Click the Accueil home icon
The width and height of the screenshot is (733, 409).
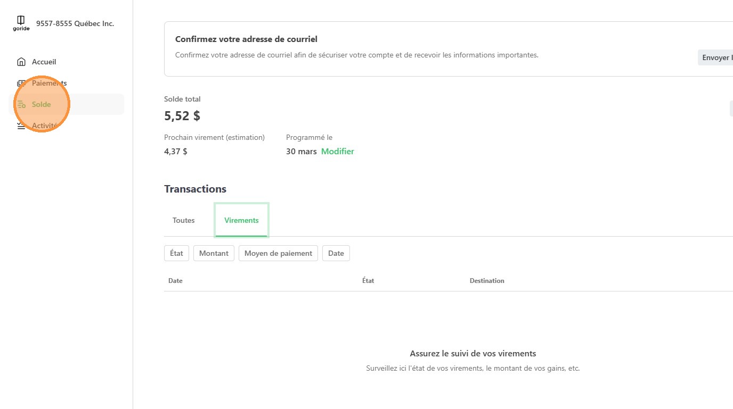click(x=21, y=62)
